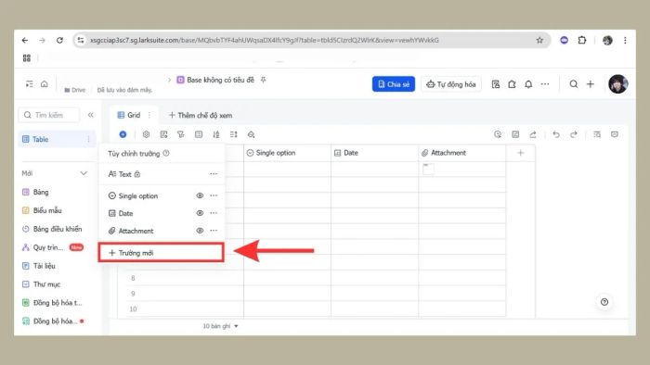650x365 pixels.
Task: Add new column with plus header
Action: (521, 153)
